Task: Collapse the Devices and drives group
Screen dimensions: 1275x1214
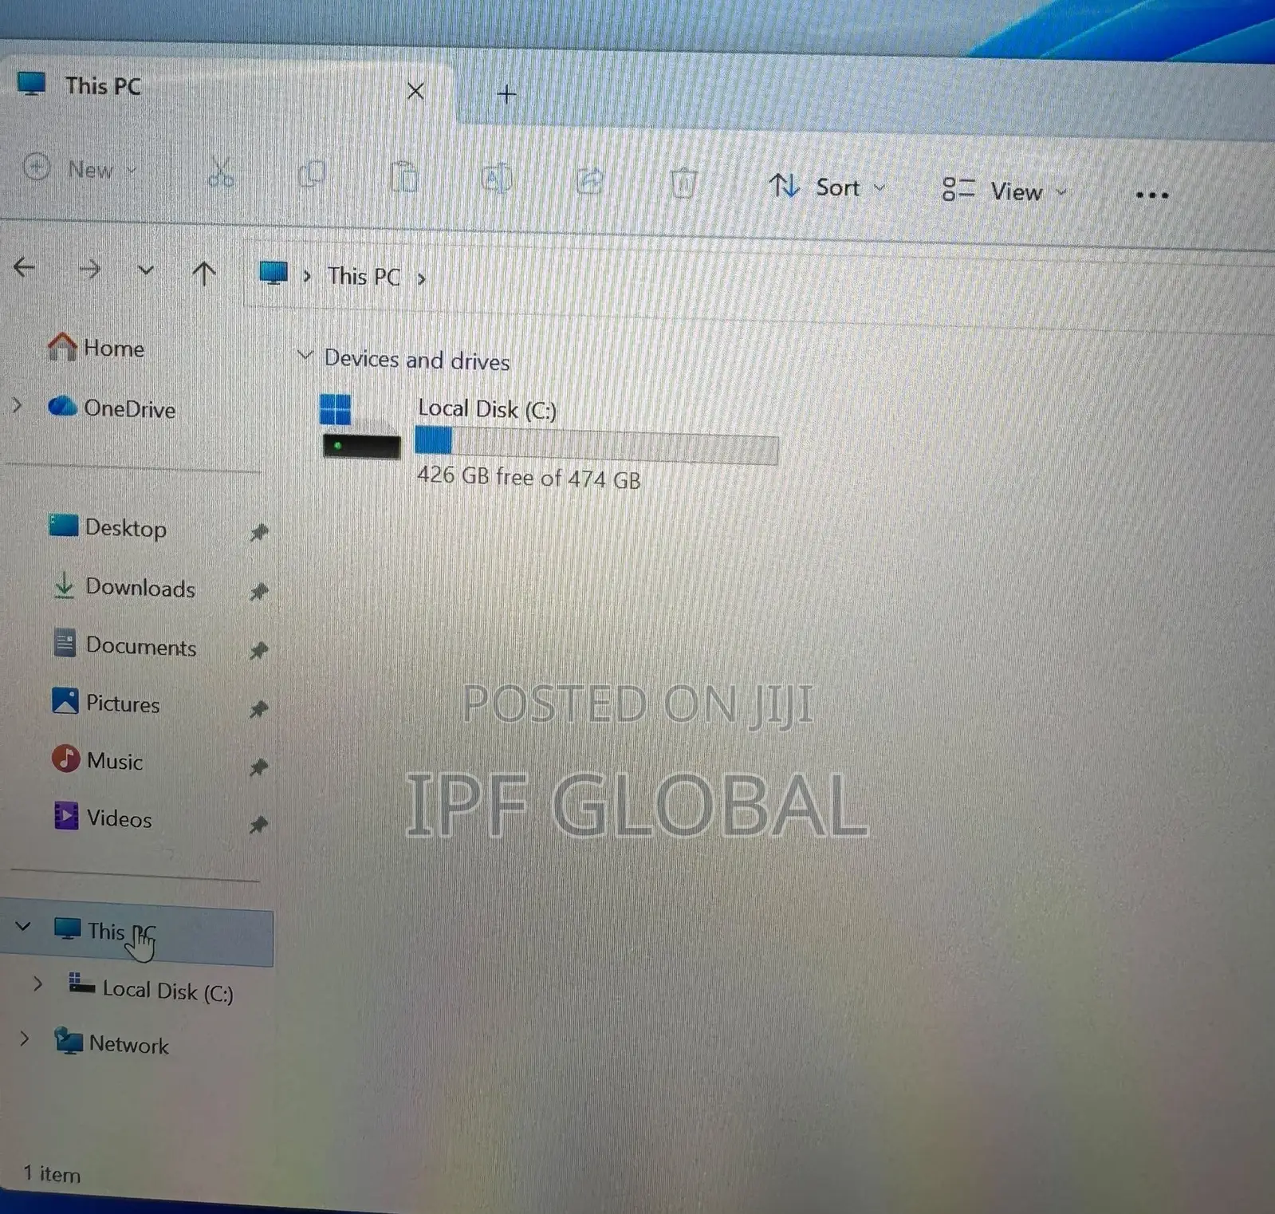Action: pos(305,355)
